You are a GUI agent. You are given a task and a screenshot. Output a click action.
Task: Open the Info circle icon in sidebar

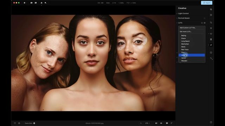(x=211, y=52)
